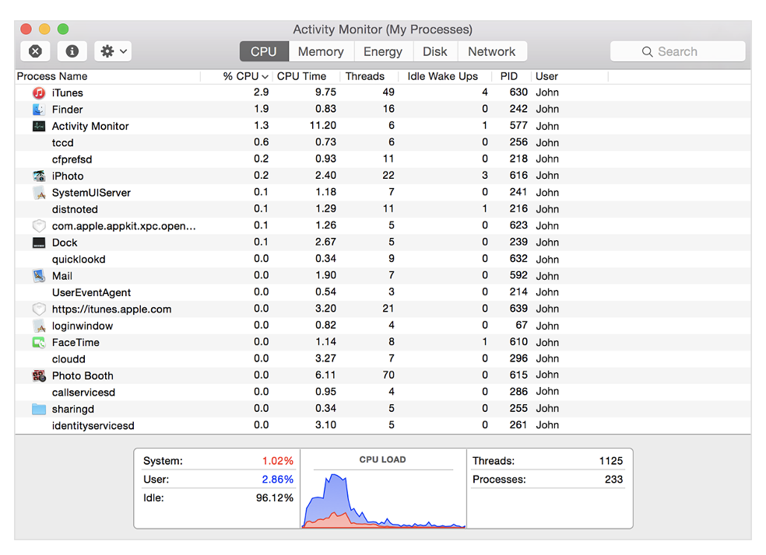Select the callservicesd process name
This screenshot has height=555, width=766.
(x=83, y=392)
